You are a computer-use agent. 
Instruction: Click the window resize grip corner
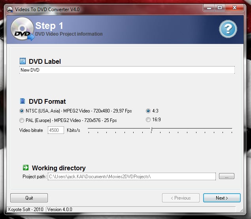click(242, 210)
